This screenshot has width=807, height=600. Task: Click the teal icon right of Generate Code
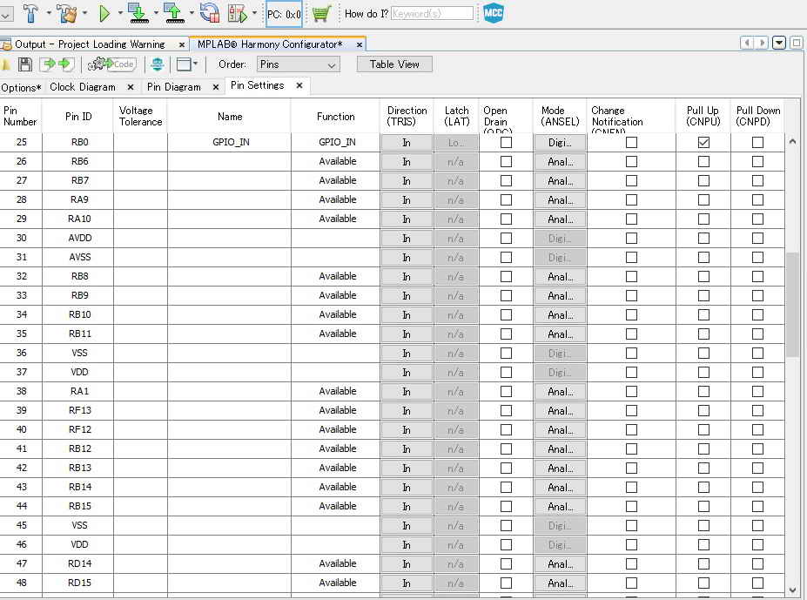(158, 64)
